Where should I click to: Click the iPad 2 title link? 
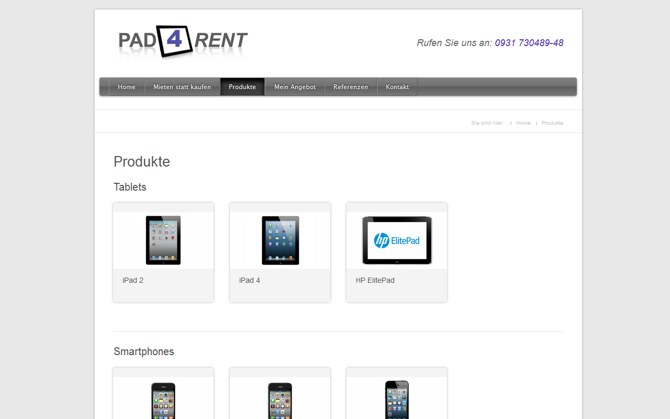click(133, 280)
